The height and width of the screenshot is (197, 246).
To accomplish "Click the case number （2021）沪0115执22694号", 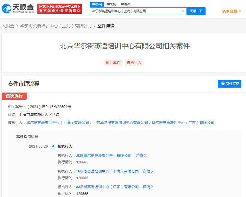I will [49, 107].
